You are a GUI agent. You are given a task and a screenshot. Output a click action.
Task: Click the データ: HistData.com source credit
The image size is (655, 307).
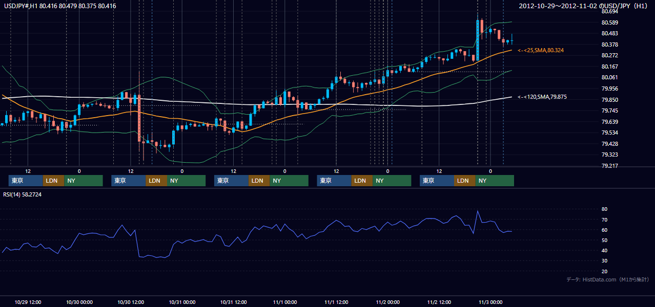(608, 279)
